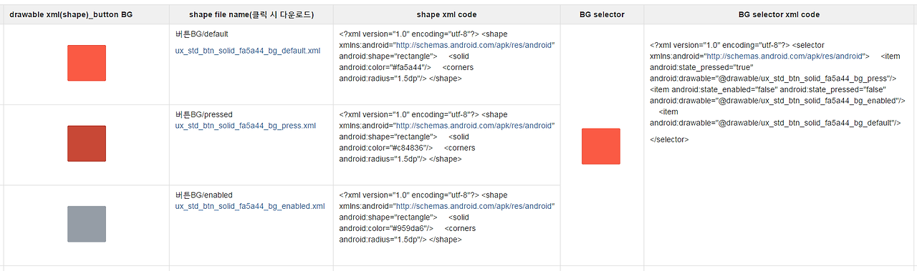
Task: Click the 'drawable xml(shape)_button BG' header
Action: (x=71, y=14)
